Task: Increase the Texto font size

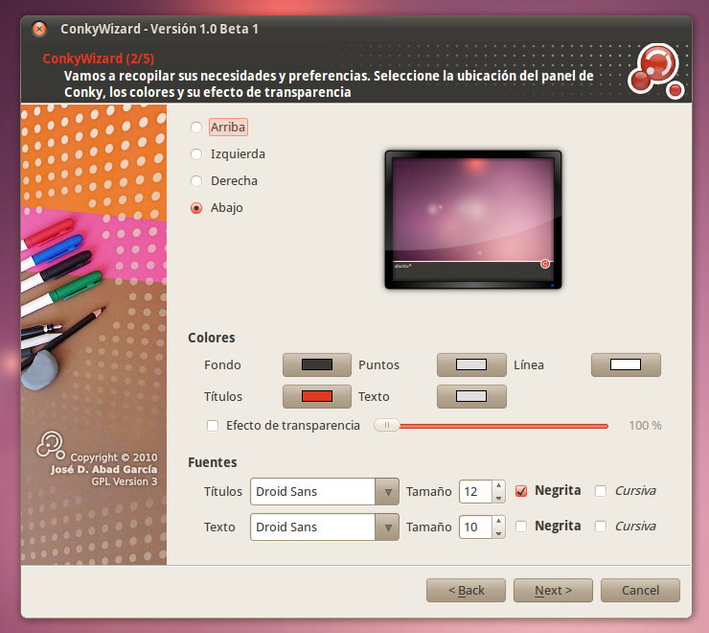Action: pyautogui.click(x=499, y=521)
